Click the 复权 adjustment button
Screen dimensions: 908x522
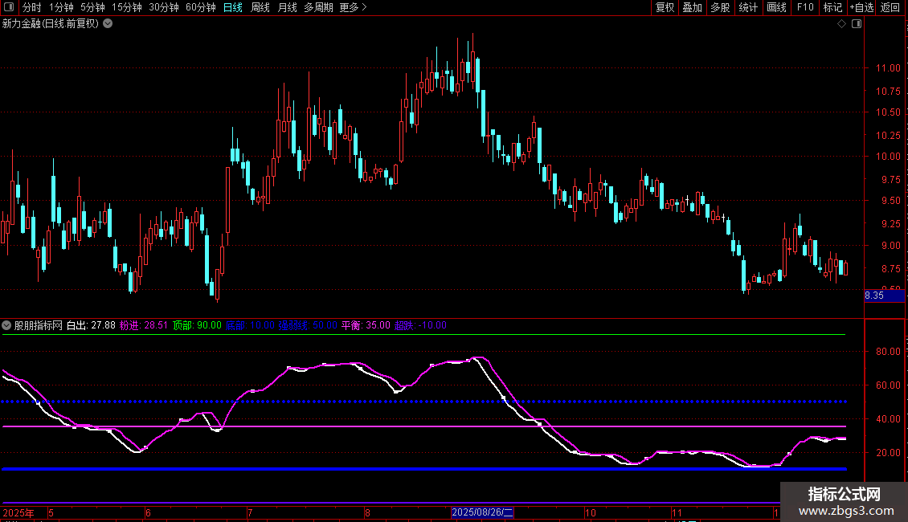665,8
